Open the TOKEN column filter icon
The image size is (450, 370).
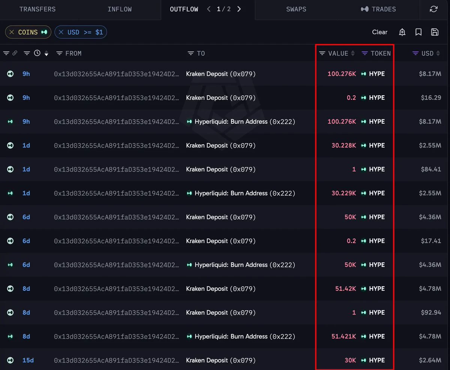click(x=364, y=53)
